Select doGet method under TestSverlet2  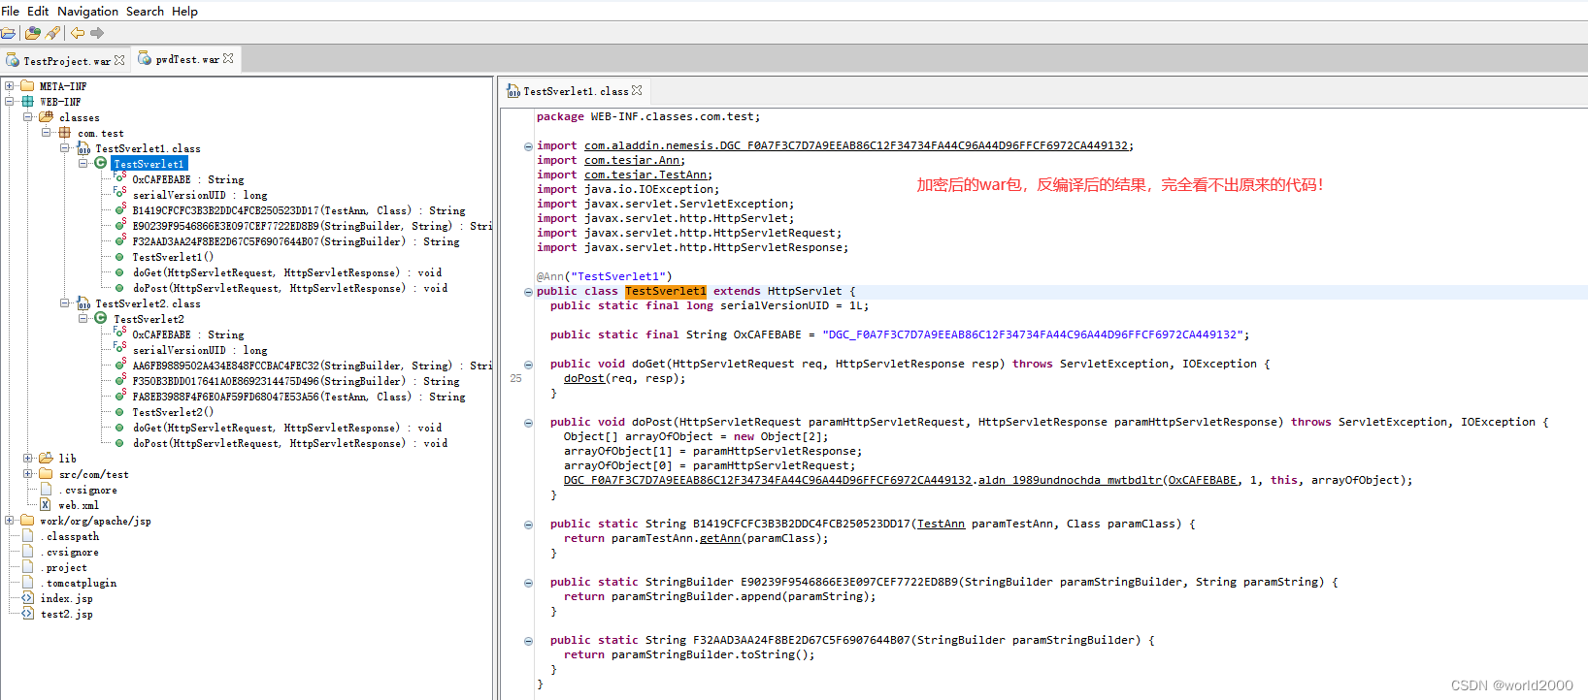tap(287, 428)
